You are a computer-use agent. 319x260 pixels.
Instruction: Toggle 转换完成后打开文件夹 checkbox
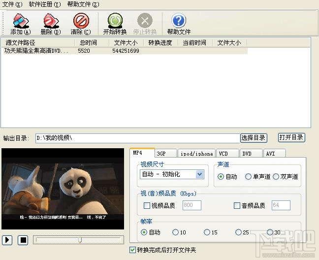click(x=132, y=250)
